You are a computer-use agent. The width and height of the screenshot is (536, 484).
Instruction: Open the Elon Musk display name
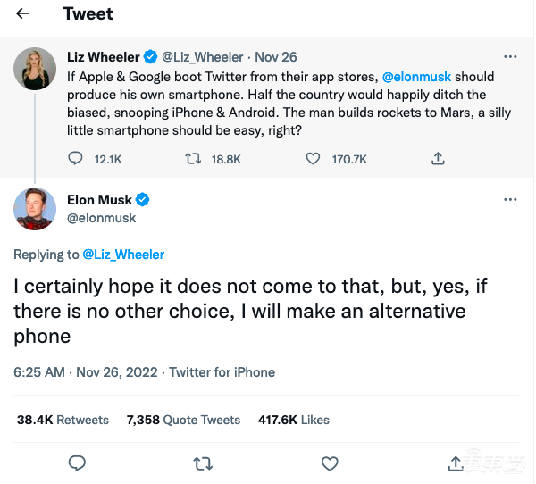(x=99, y=199)
